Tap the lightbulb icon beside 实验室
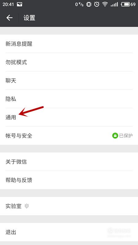 pos(27,206)
